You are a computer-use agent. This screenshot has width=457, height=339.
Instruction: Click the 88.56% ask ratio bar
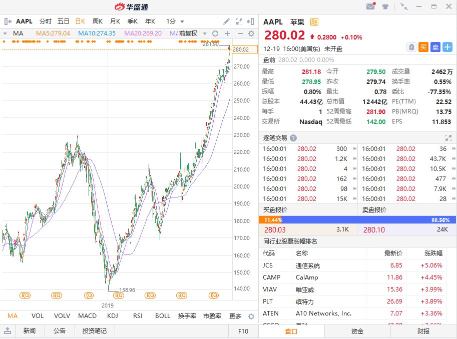369,220
